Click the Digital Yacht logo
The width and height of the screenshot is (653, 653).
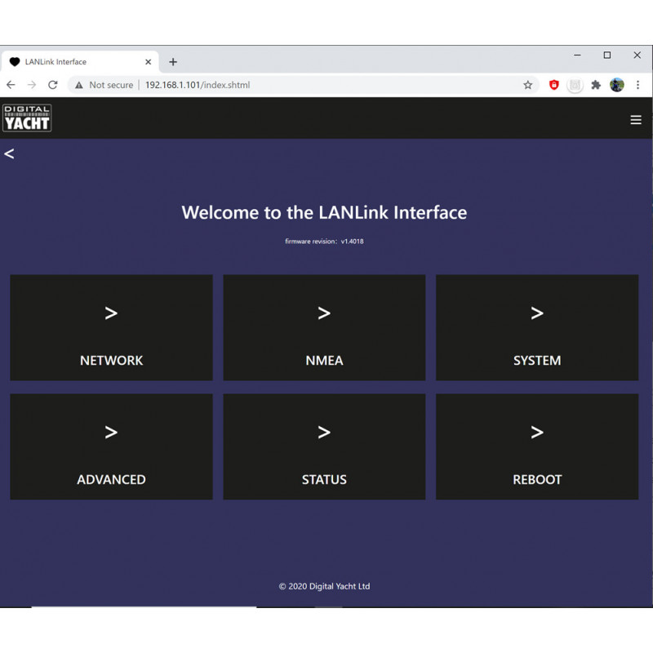tap(27, 118)
